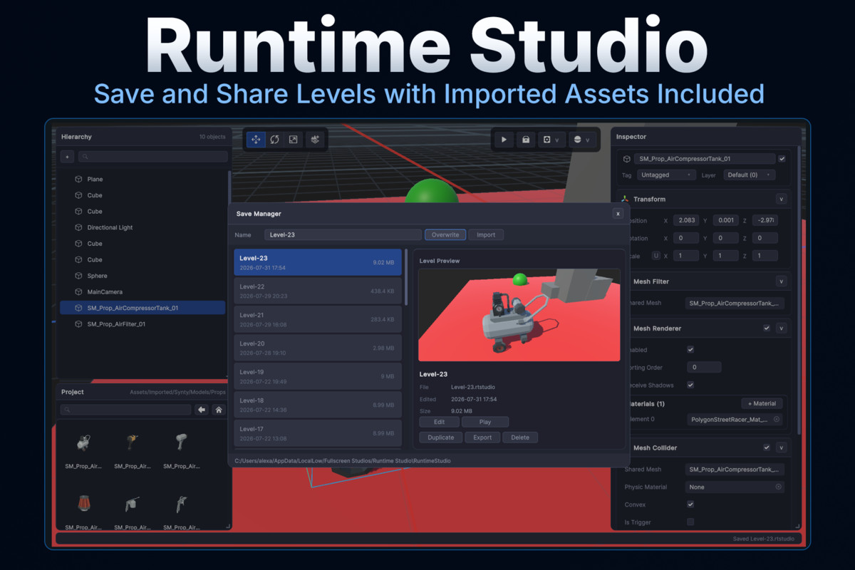Toggle the uniform scale U button
Image resolution: width=855 pixels, height=570 pixels.
(x=656, y=256)
